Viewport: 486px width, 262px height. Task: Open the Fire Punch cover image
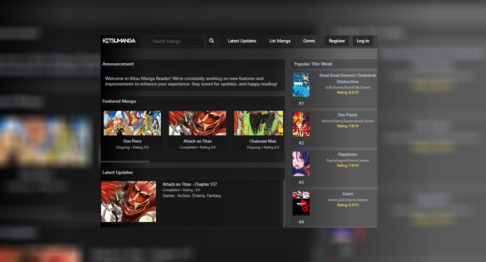(301, 124)
